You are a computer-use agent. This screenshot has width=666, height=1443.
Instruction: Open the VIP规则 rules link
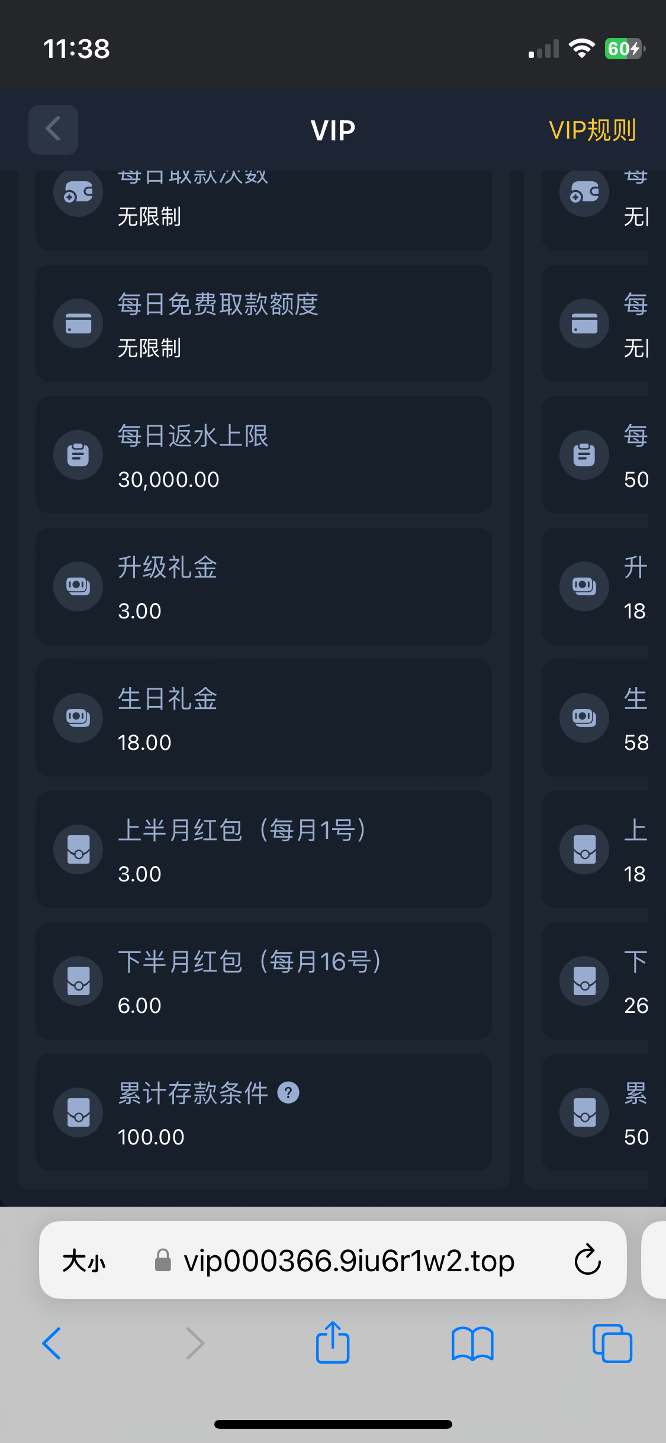[592, 130]
